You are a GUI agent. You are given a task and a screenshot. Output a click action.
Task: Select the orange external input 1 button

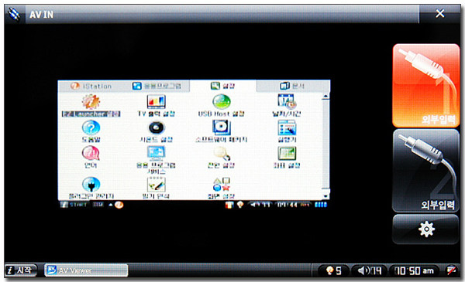425,86
